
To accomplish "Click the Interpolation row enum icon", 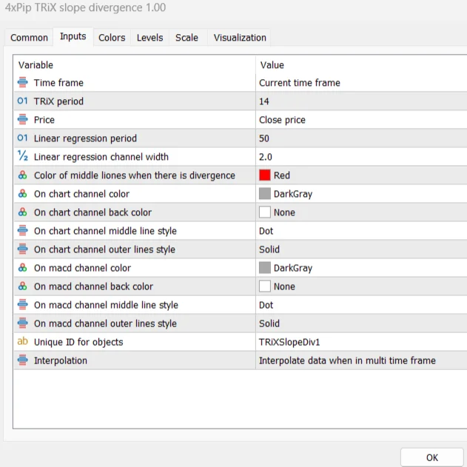I will (x=22, y=360).
